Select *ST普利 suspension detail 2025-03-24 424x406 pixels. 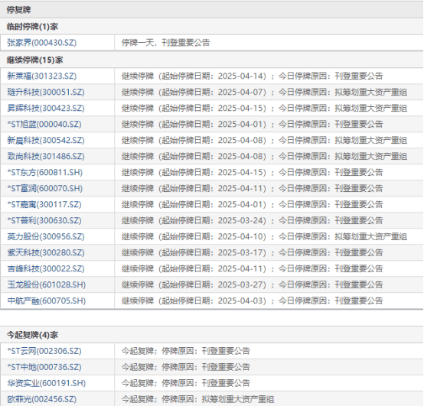pyautogui.click(x=252, y=220)
